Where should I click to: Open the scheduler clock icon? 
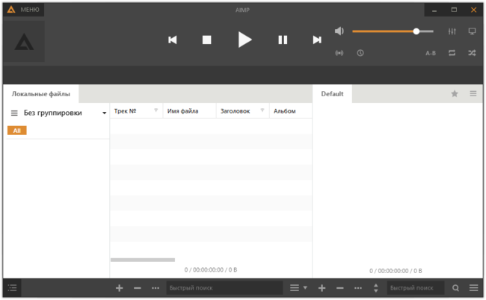(360, 53)
